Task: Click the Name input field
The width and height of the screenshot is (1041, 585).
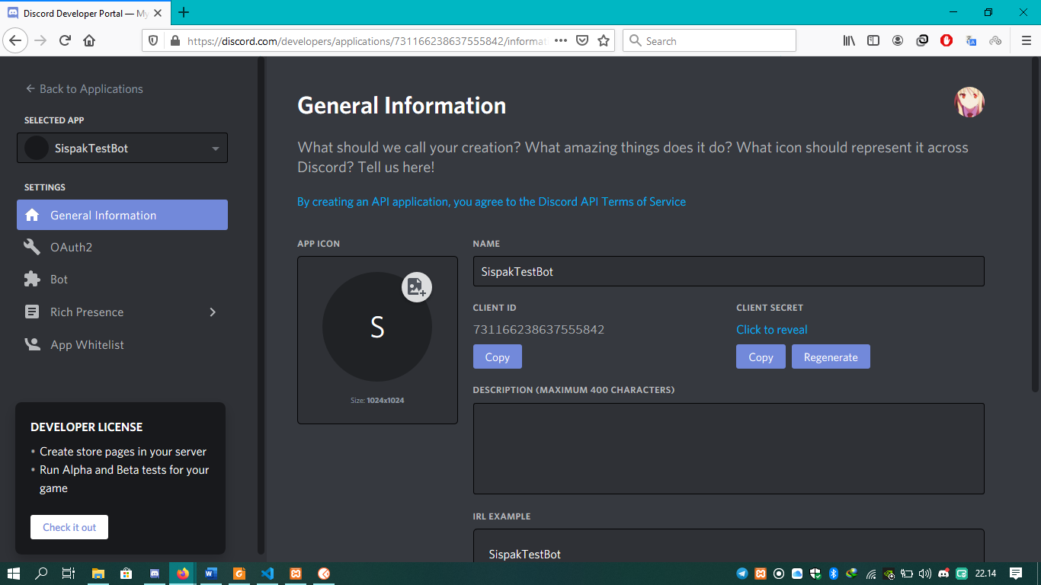Action: point(729,271)
